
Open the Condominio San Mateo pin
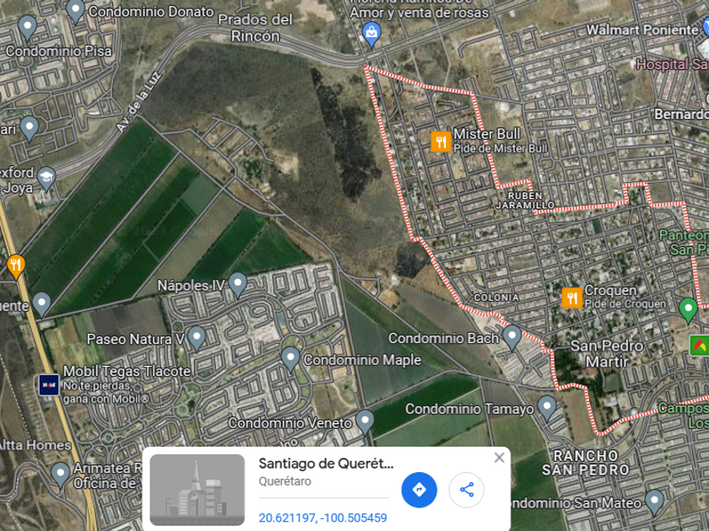pyautogui.click(x=654, y=501)
